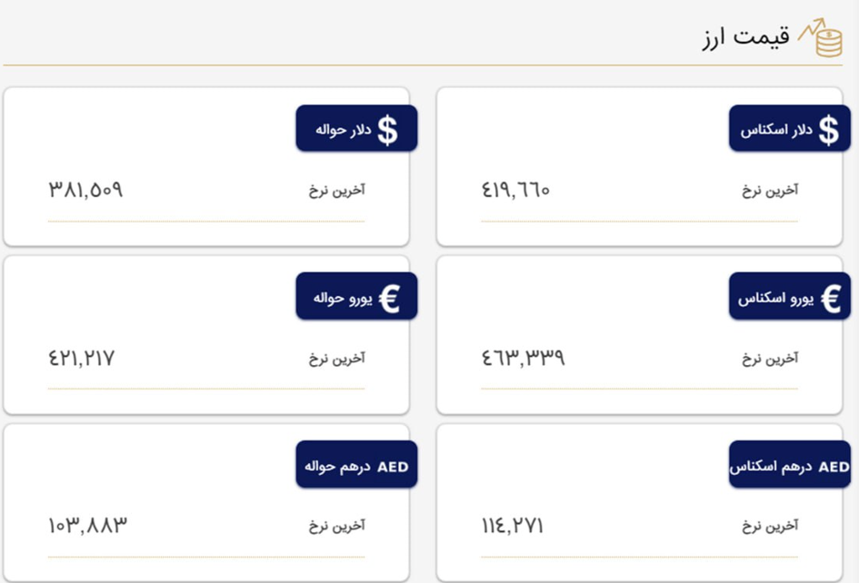This screenshot has height=583, width=859.
Task: Click the dirham banknote rate ۱۱۴,۲۷۱
Action: (x=513, y=526)
